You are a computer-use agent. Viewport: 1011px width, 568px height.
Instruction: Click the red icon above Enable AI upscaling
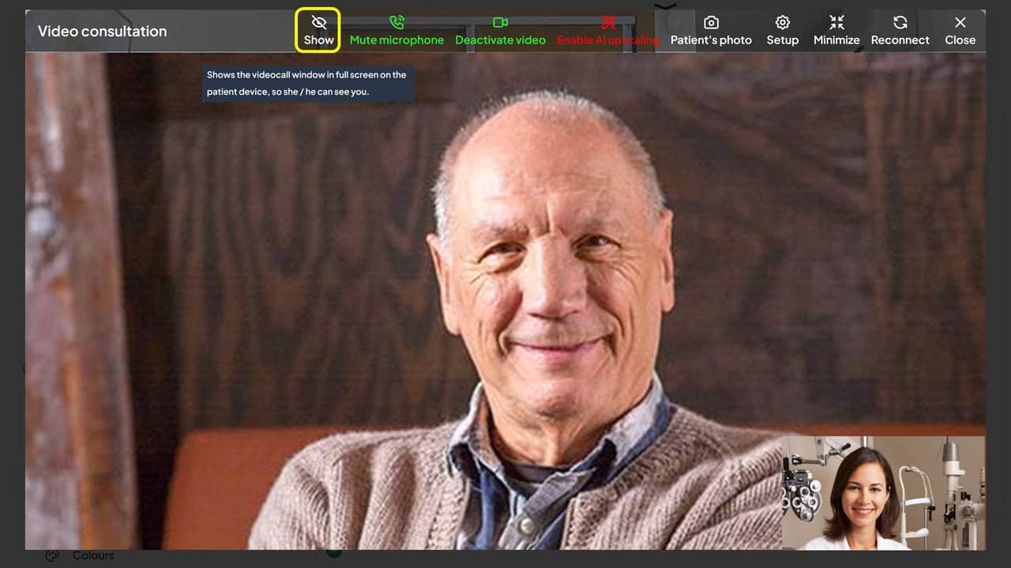(x=607, y=22)
